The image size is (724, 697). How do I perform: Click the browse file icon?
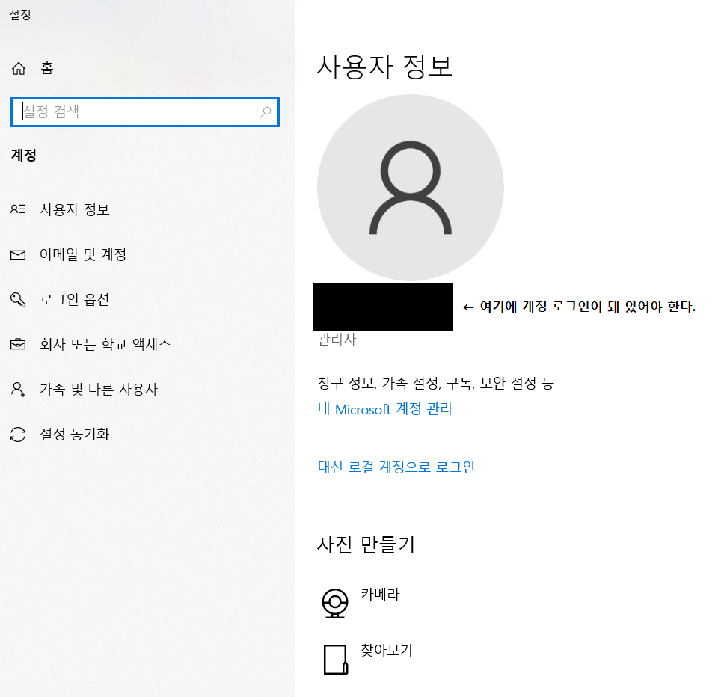pyautogui.click(x=336, y=660)
